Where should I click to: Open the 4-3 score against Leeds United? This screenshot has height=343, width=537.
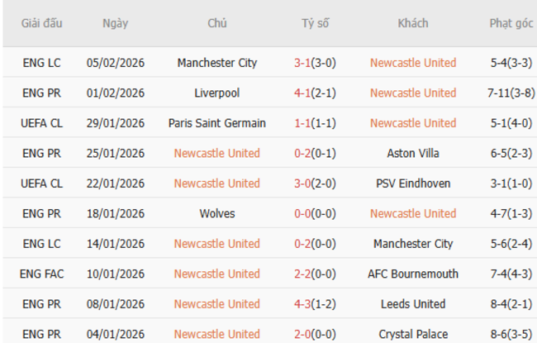coord(303,304)
